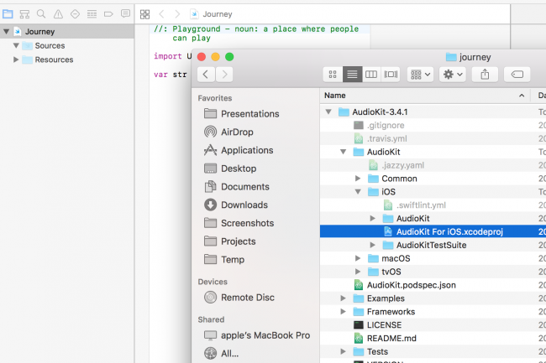Switch Finder to Cover Flow view
Screen dimensions: 546x363
point(391,75)
